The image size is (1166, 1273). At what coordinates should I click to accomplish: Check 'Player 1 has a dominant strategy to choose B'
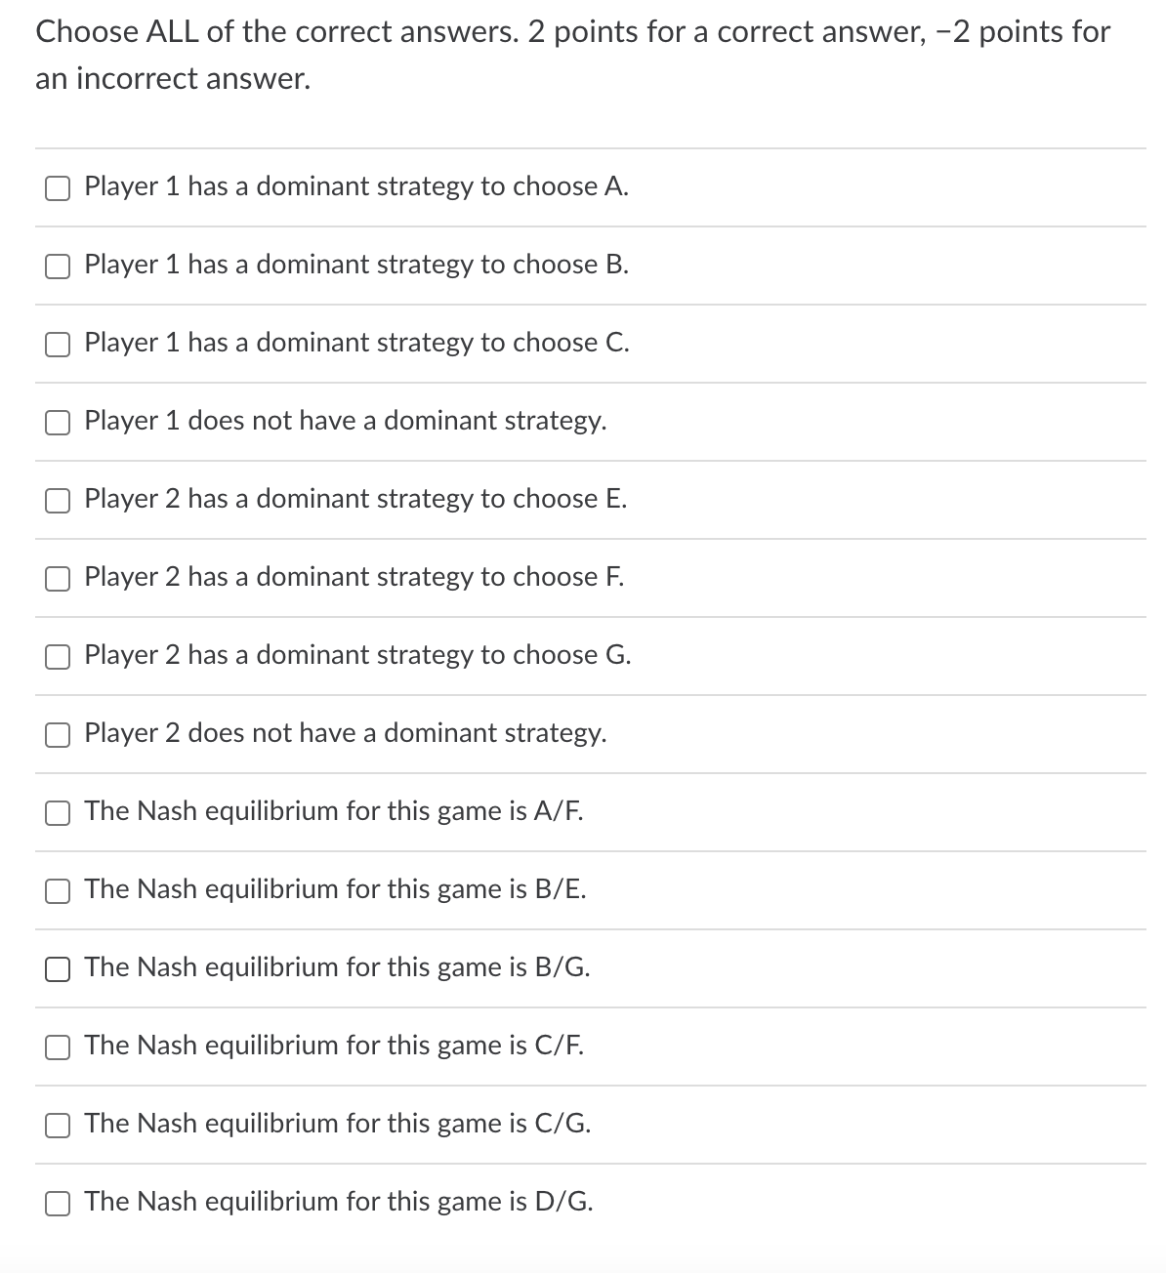(x=58, y=266)
